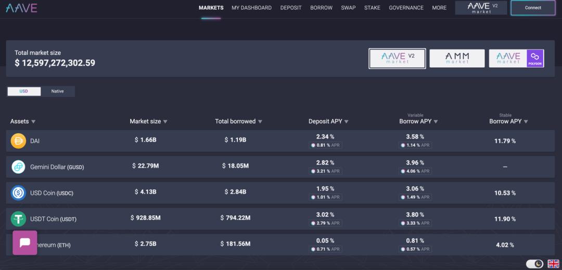The height and width of the screenshot is (270, 562).
Task: Open the header Aave V2 market selector
Action: click(x=481, y=8)
